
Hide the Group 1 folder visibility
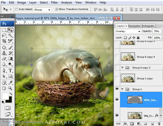(x=117, y=89)
